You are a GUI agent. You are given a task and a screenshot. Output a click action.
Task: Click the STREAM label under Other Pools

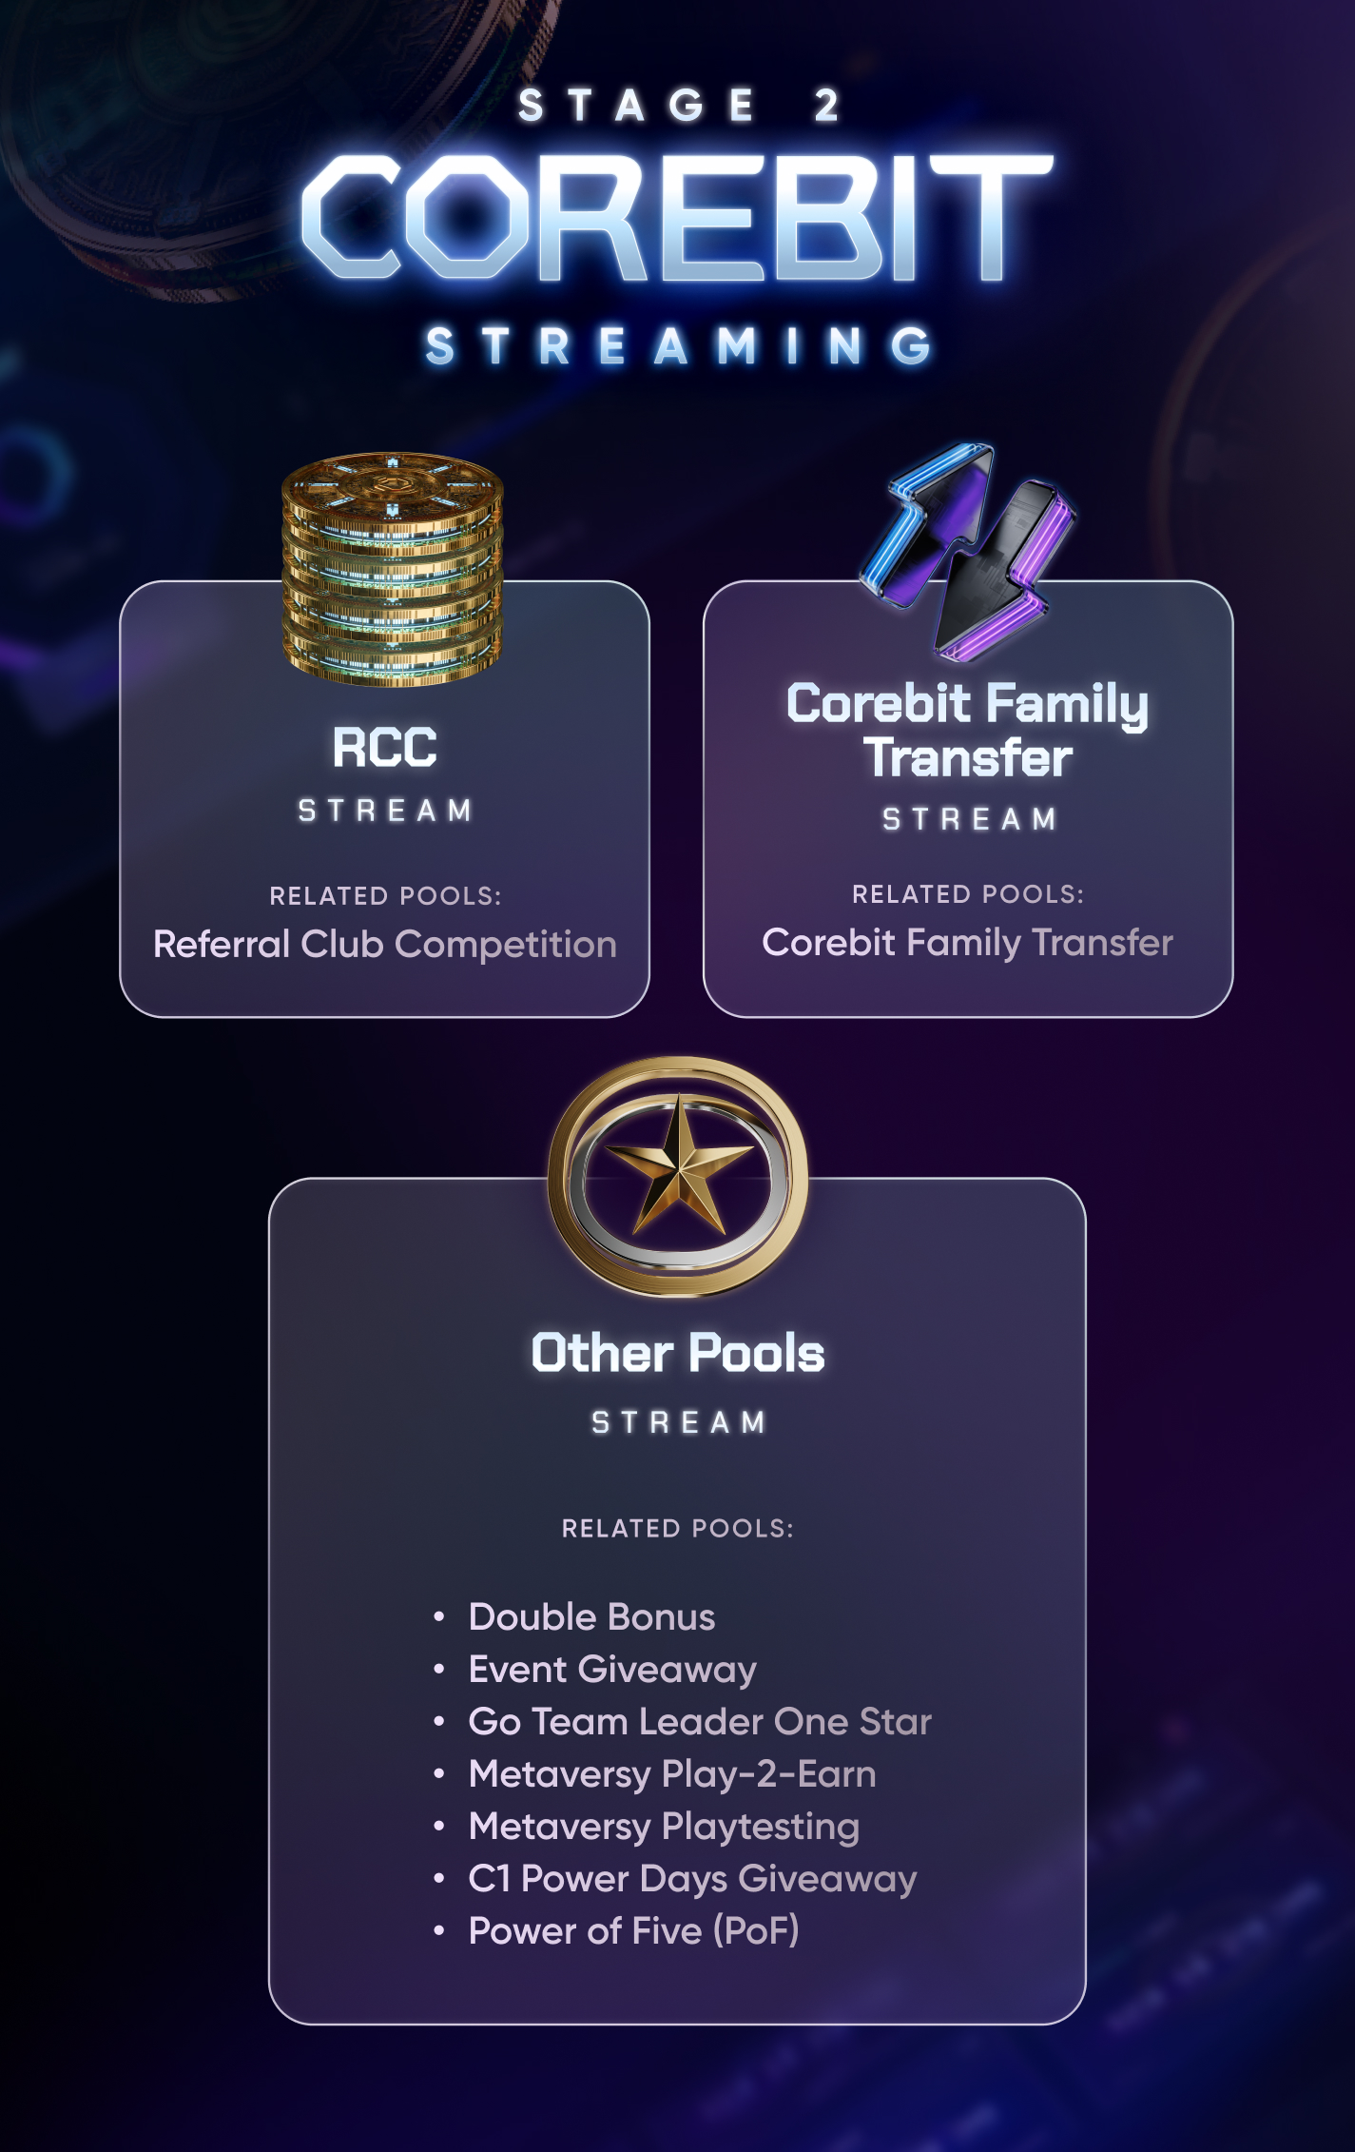coord(677,1422)
